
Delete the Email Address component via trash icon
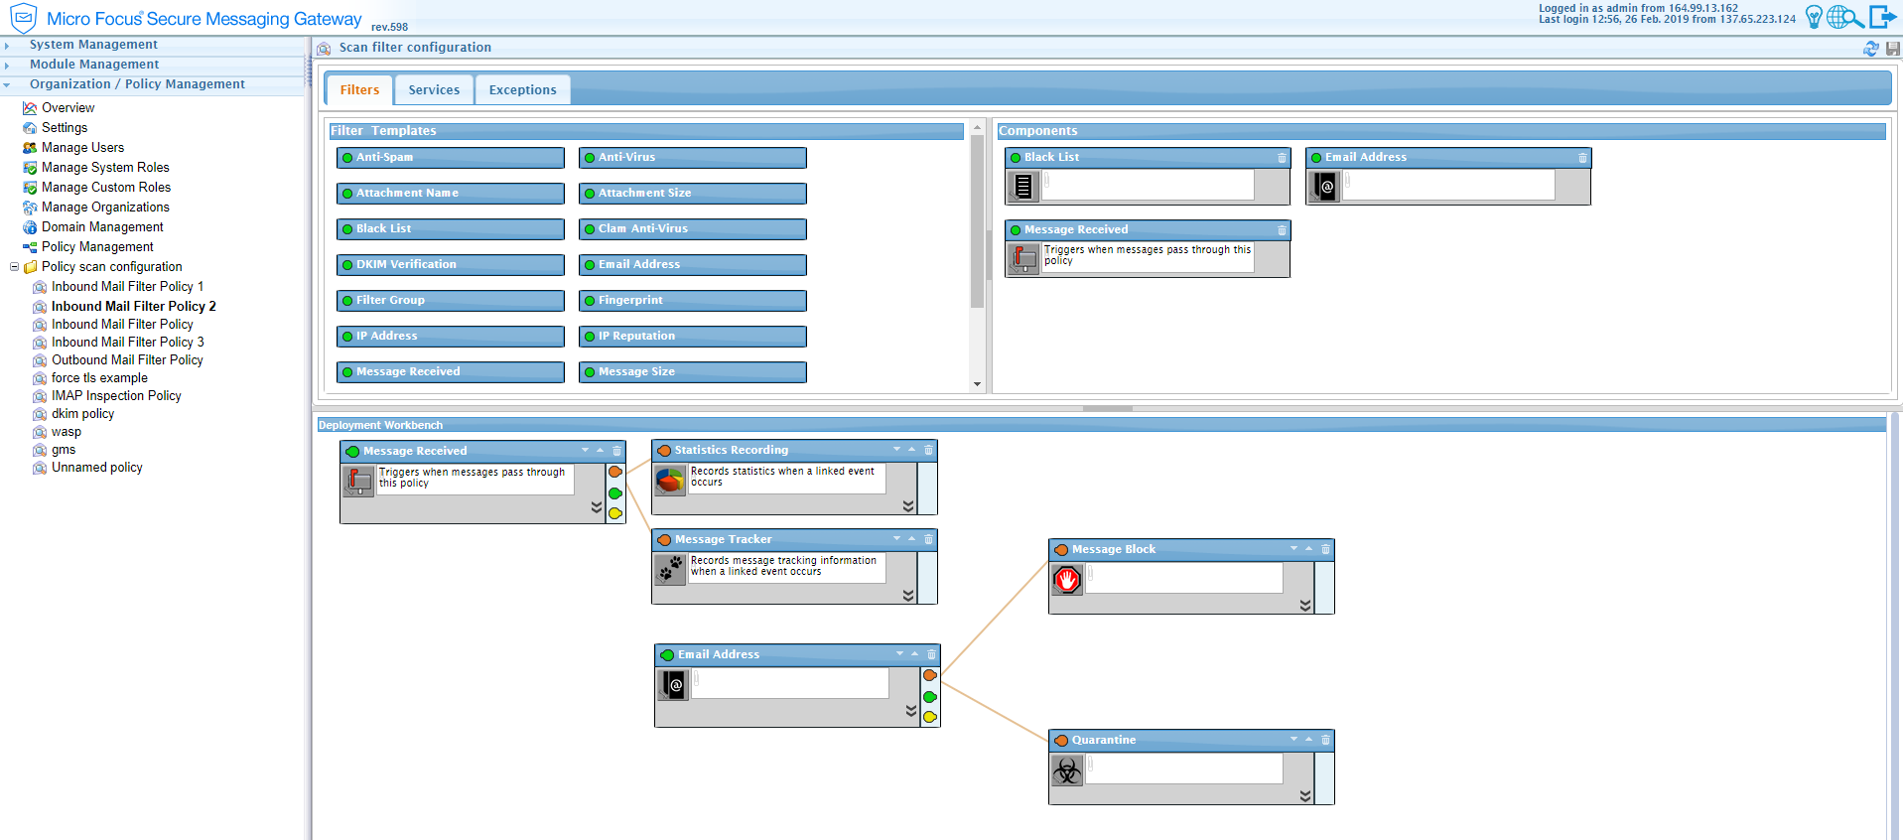pos(1582,158)
